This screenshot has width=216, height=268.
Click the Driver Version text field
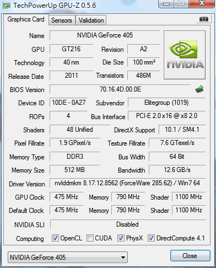click(127, 183)
